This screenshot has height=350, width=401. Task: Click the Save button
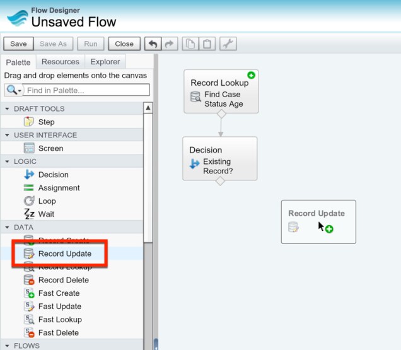coord(18,44)
